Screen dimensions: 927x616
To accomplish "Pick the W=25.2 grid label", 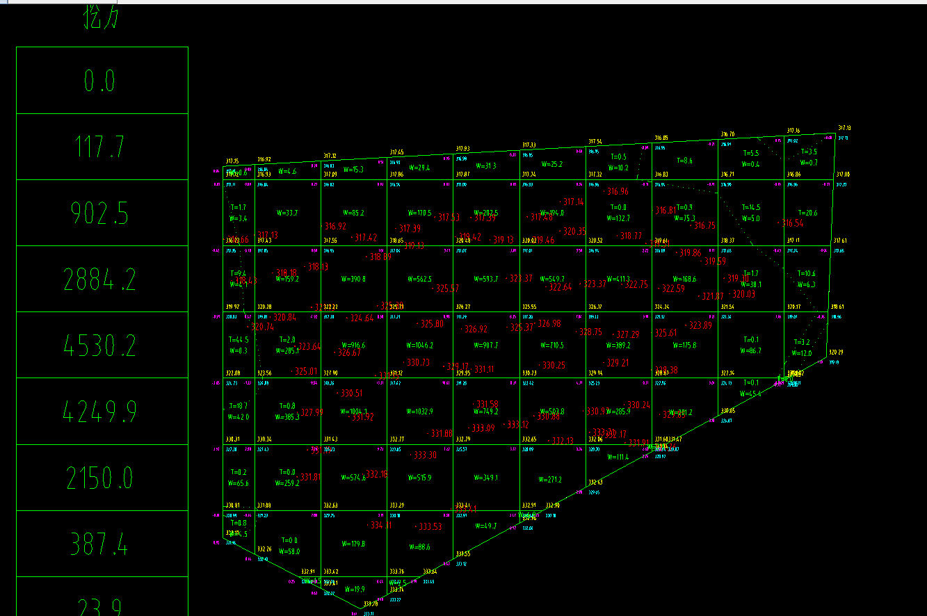I will click(x=552, y=165).
